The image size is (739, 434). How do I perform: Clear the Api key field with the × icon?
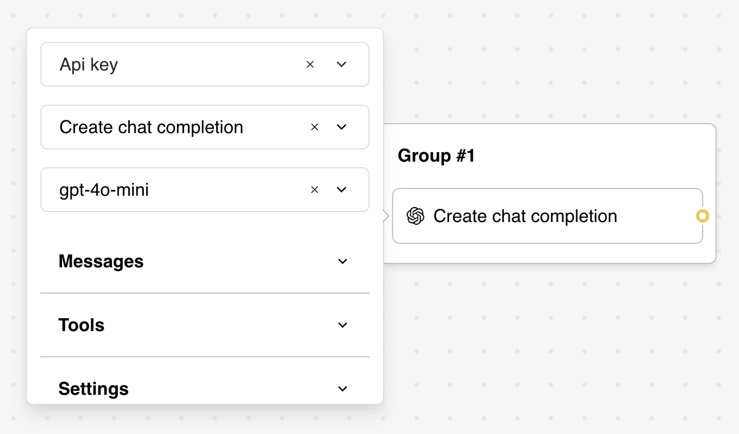[x=310, y=64]
